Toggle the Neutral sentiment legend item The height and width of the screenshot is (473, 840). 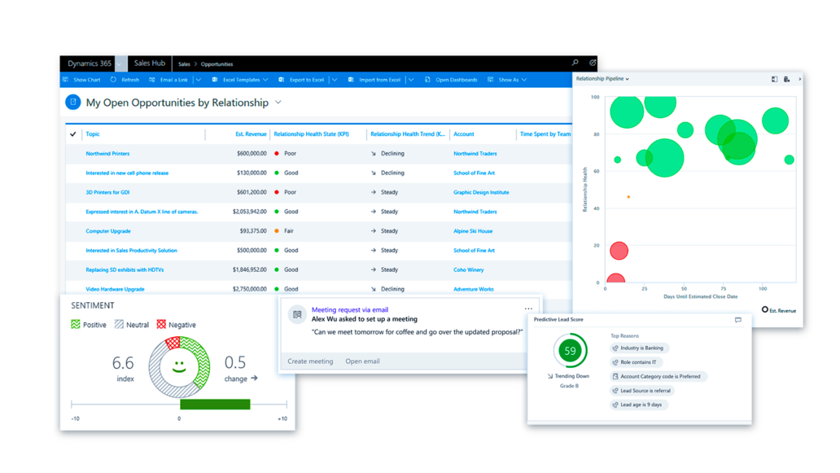pos(131,325)
